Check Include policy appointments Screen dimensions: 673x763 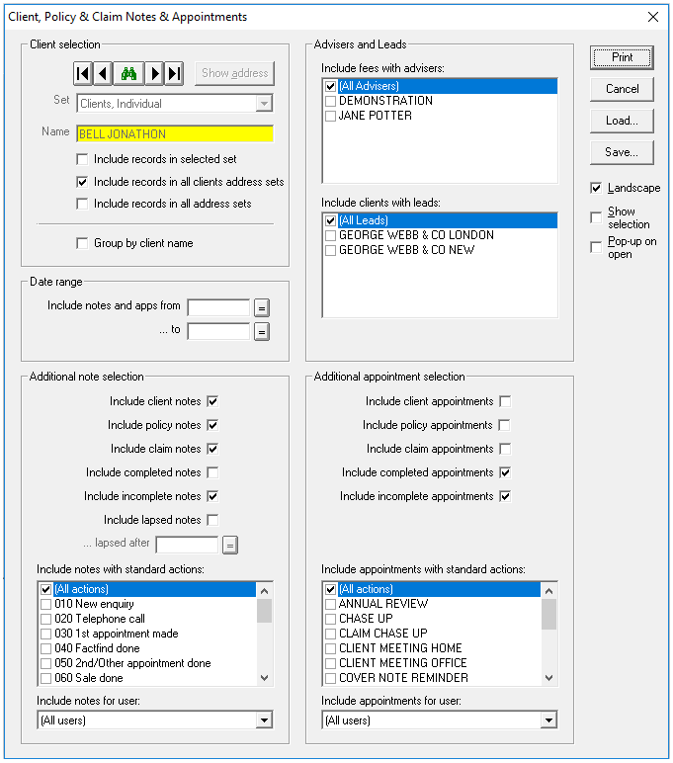pos(505,425)
